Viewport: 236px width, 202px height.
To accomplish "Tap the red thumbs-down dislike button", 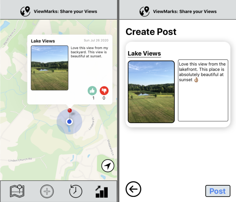I will pyautogui.click(x=104, y=91).
